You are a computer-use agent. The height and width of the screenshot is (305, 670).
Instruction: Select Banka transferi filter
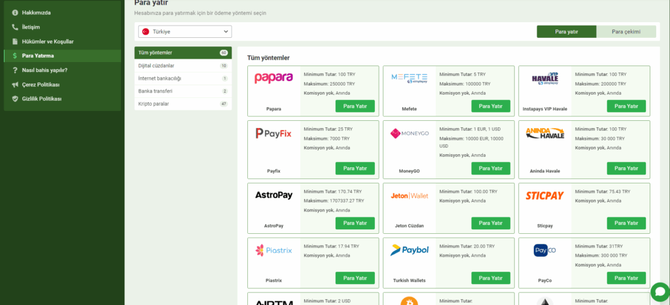pos(156,91)
